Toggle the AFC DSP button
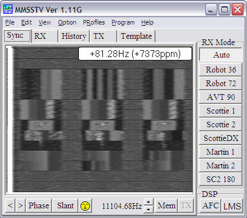 click(x=210, y=205)
